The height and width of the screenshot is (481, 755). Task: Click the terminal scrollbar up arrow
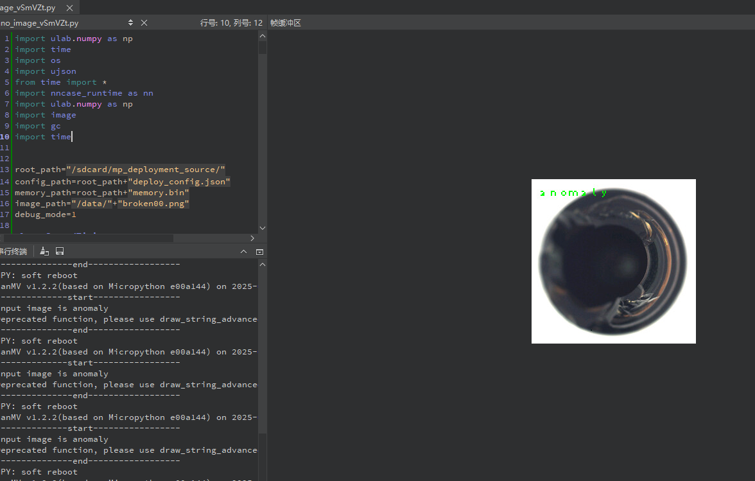262,265
